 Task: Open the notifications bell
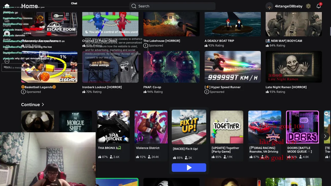click(x=319, y=6)
